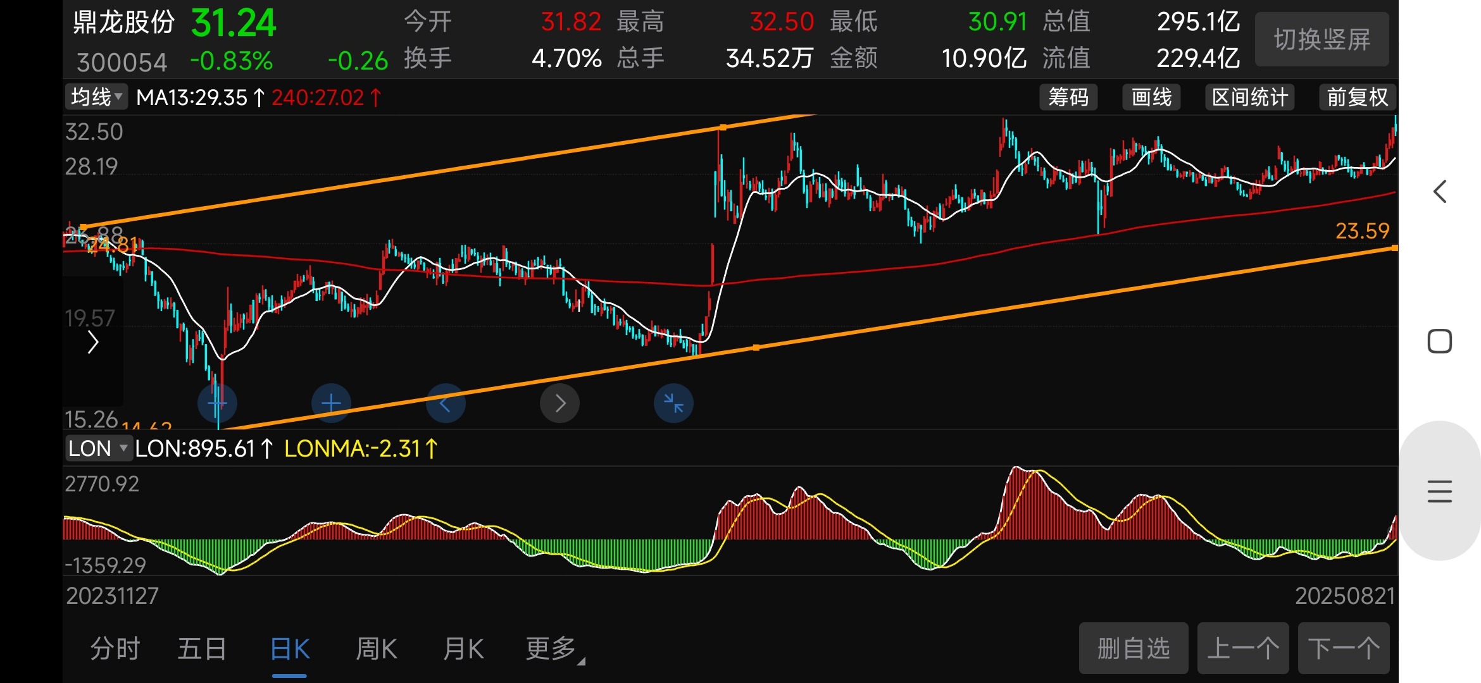Select lower trendline right end handle
Screen dimensions: 1481x683
(x=1394, y=248)
